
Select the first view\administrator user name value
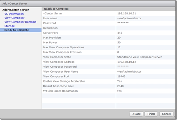click(x=129, y=18)
